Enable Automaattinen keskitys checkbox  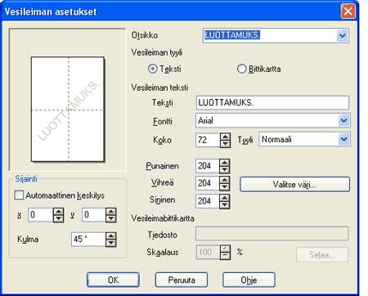(x=19, y=195)
